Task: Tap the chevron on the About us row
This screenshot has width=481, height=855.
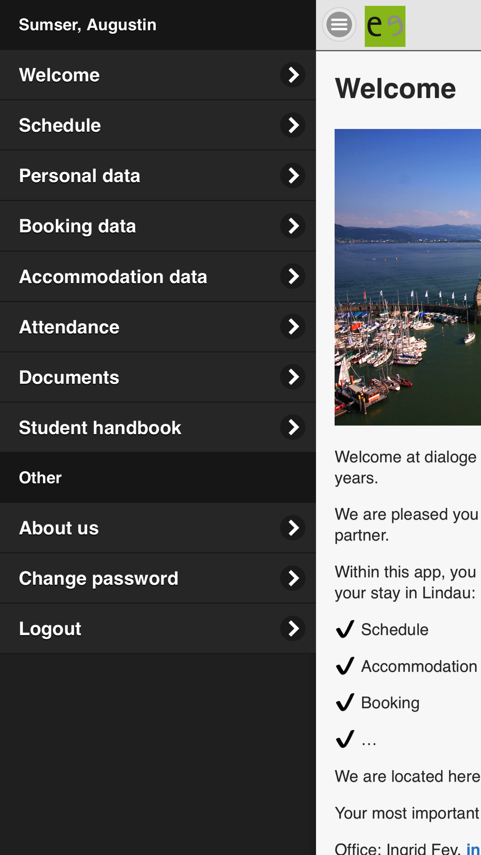Action: (293, 528)
